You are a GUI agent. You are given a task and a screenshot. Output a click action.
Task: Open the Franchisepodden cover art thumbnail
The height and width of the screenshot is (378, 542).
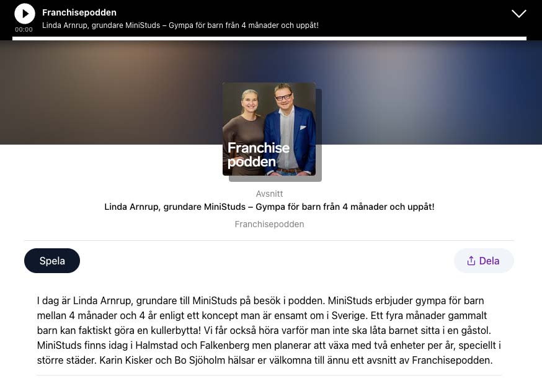pyautogui.click(x=269, y=129)
